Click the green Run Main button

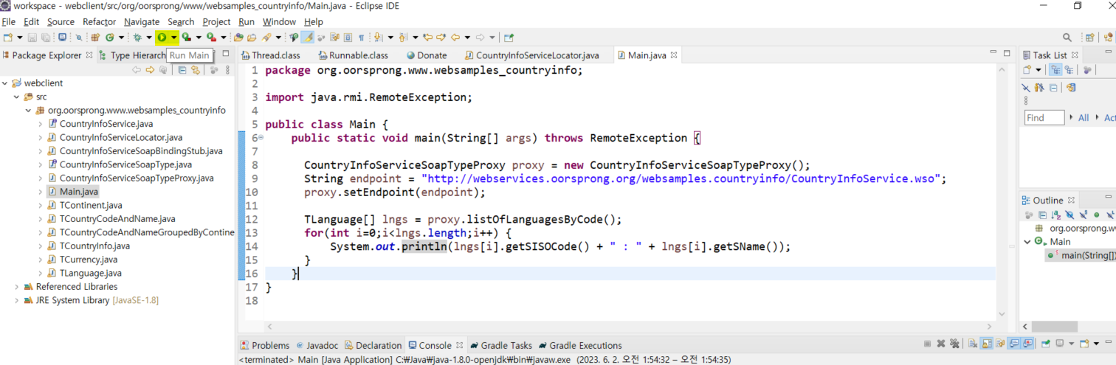click(162, 37)
